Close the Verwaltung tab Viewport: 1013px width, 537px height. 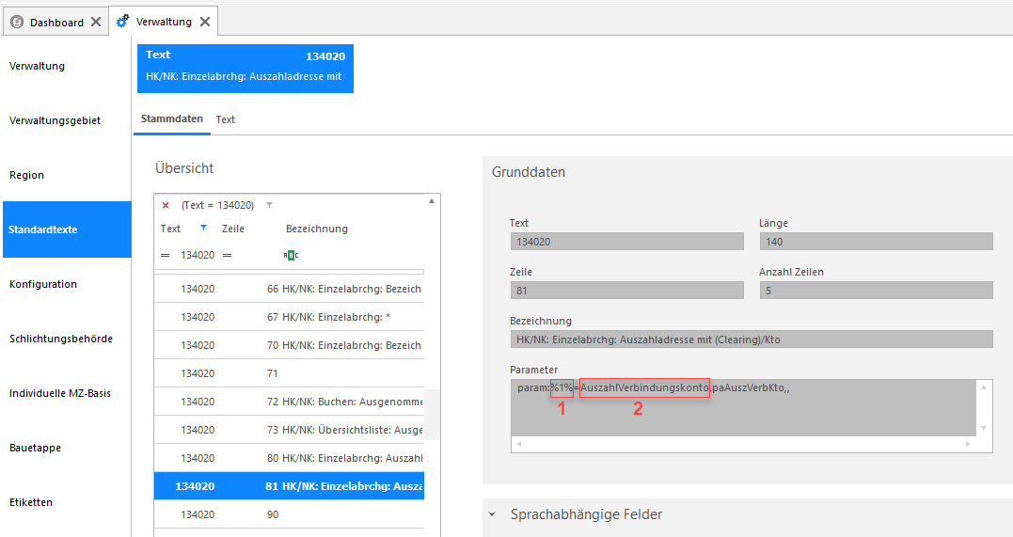205,22
